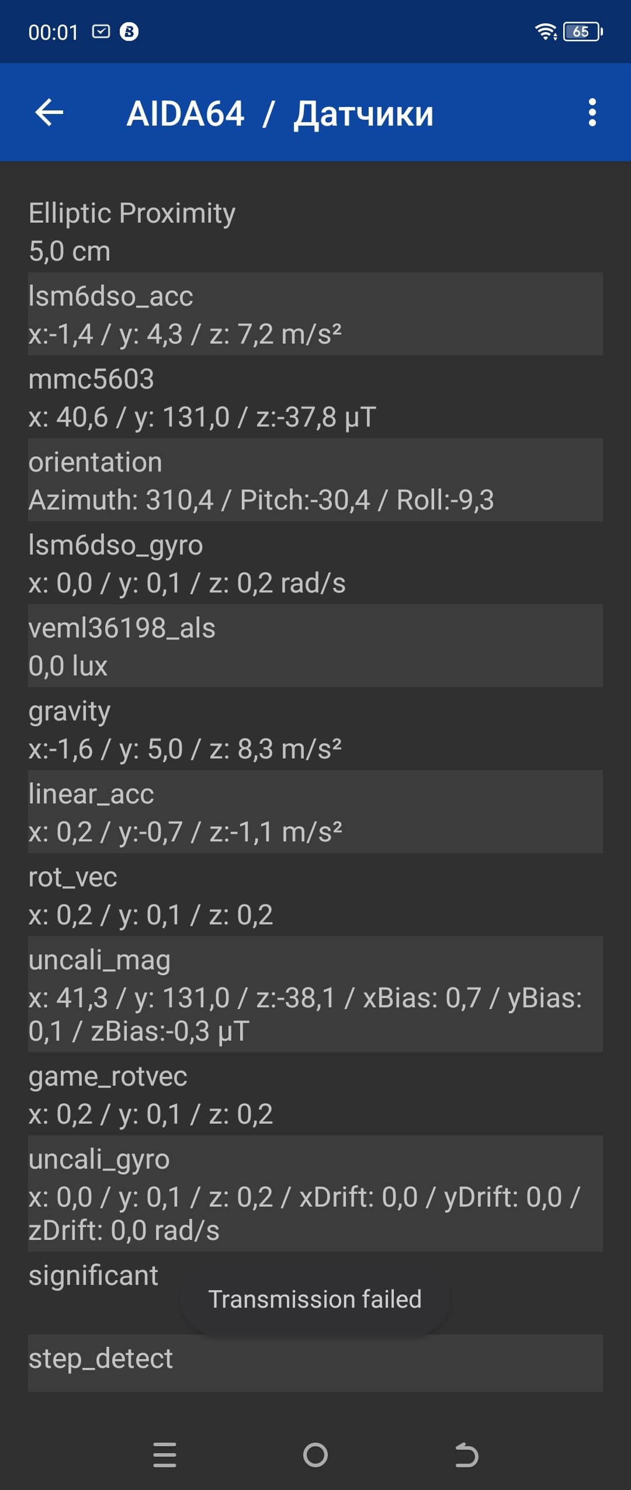Screen dimensions: 631x1490
Task: Select the uncali_mag sensor row
Action: [x=315, y=995]
